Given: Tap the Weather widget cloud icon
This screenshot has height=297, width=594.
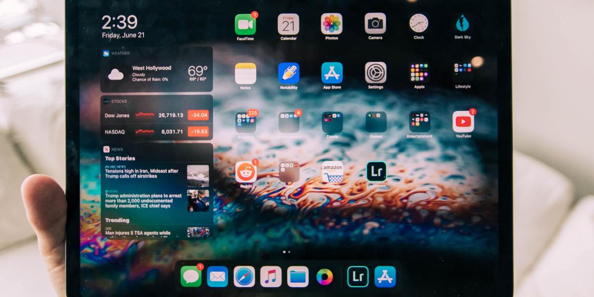Looking at the screenshot, I should (116, 74).
